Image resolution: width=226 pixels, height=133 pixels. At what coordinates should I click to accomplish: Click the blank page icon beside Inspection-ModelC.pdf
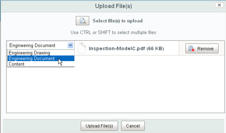82,48
